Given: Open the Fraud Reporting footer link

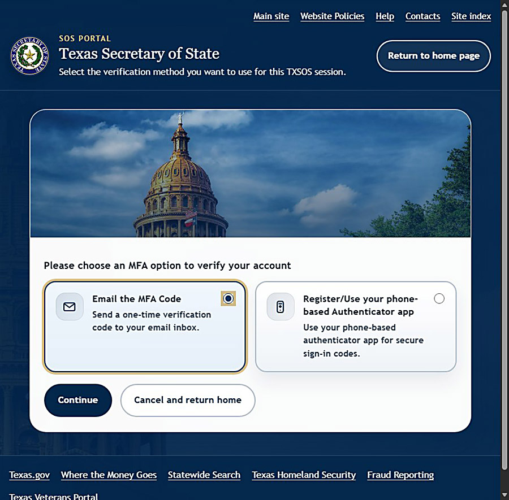Looking at the screenshot, I should tap(400, 475).
